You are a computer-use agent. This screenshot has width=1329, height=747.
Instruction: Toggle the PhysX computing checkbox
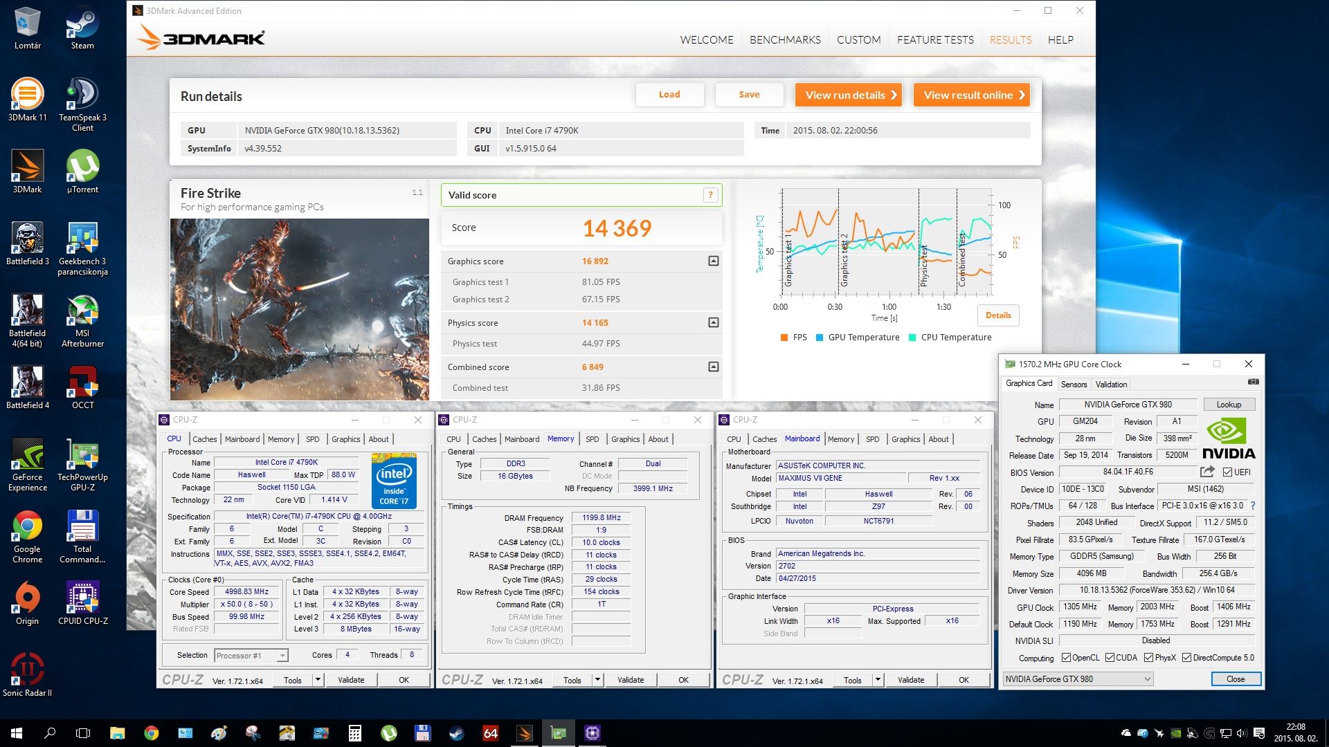1148,658
